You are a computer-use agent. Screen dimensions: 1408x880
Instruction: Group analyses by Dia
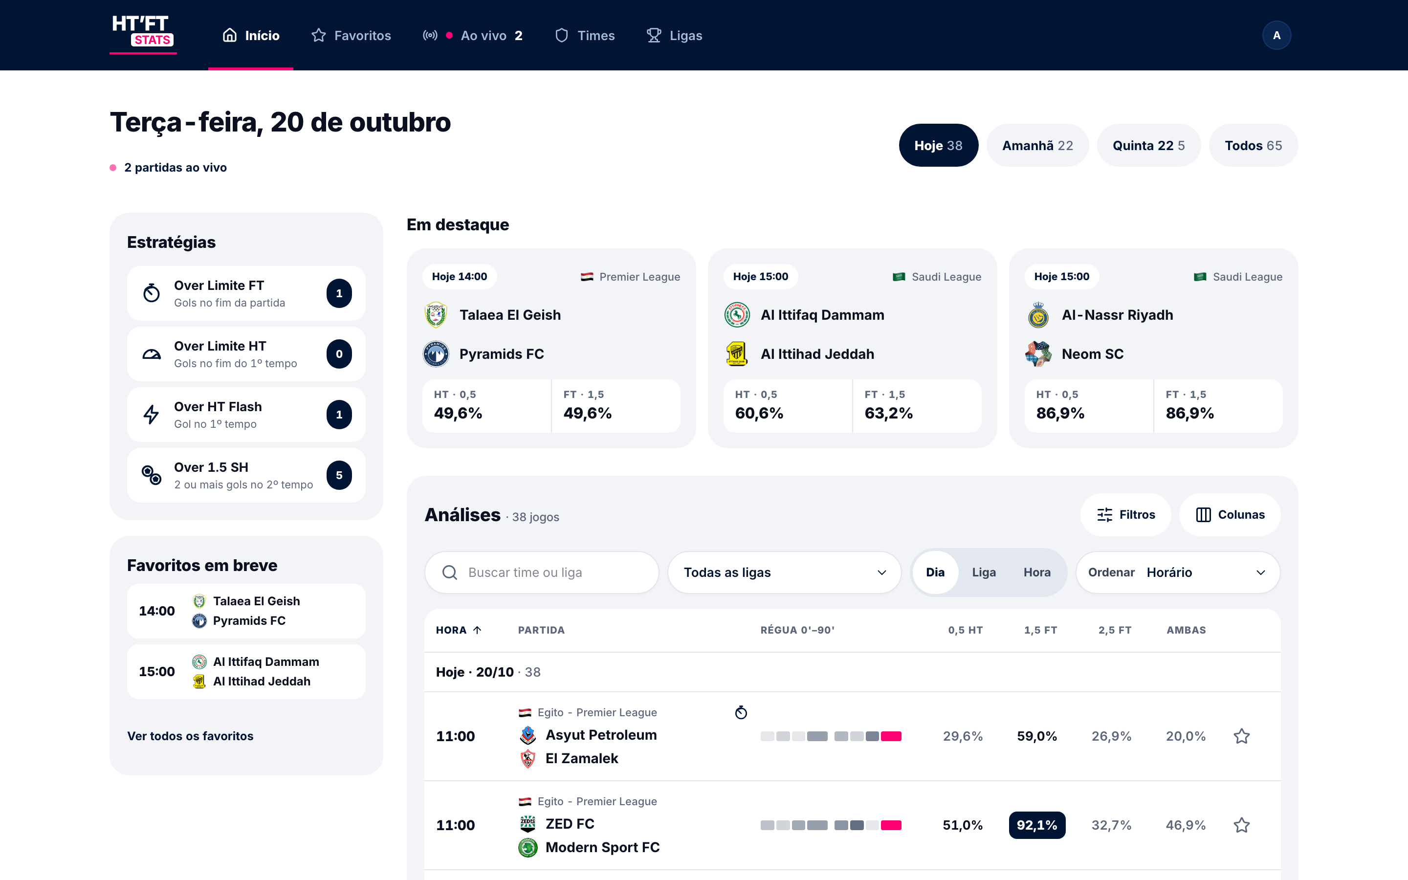(935, 572)
